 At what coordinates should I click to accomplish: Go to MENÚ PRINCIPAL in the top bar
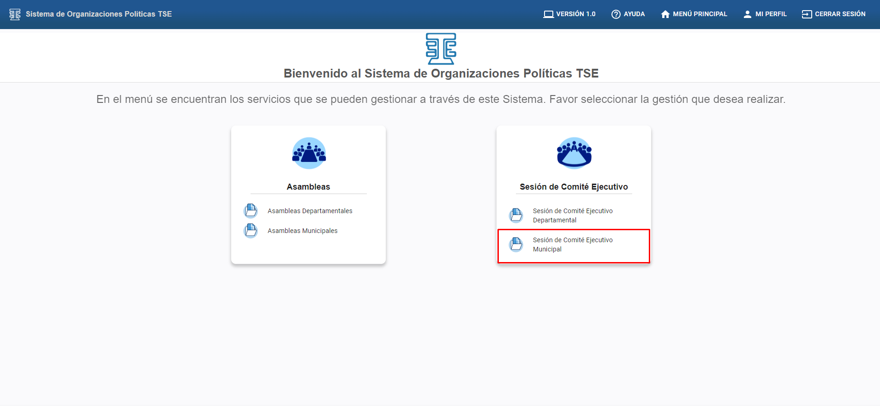point(694,14)
